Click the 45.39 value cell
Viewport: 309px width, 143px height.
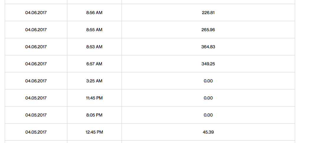click(208, 132)
